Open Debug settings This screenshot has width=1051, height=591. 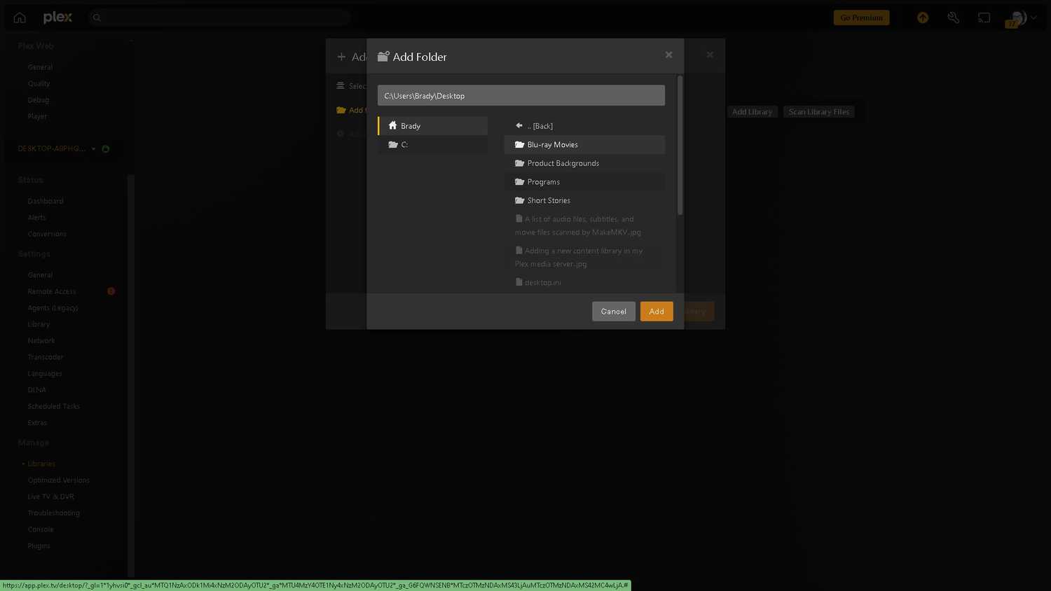39,100
